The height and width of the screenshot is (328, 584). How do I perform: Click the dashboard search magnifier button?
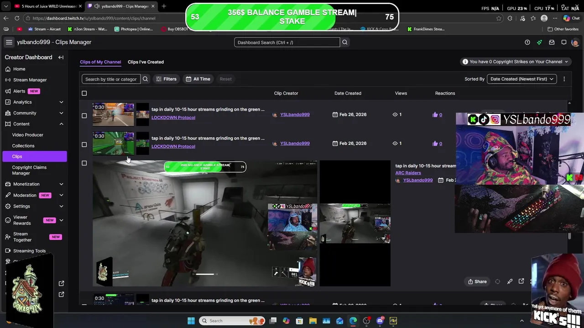pyautogui.click(x=345, y=42)
